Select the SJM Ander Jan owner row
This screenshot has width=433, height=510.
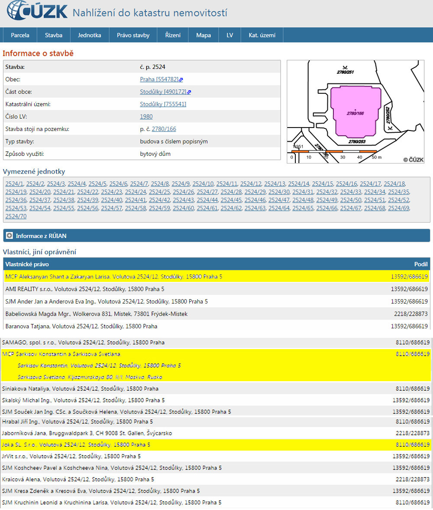pyautogui.click(x=216, y=301)
